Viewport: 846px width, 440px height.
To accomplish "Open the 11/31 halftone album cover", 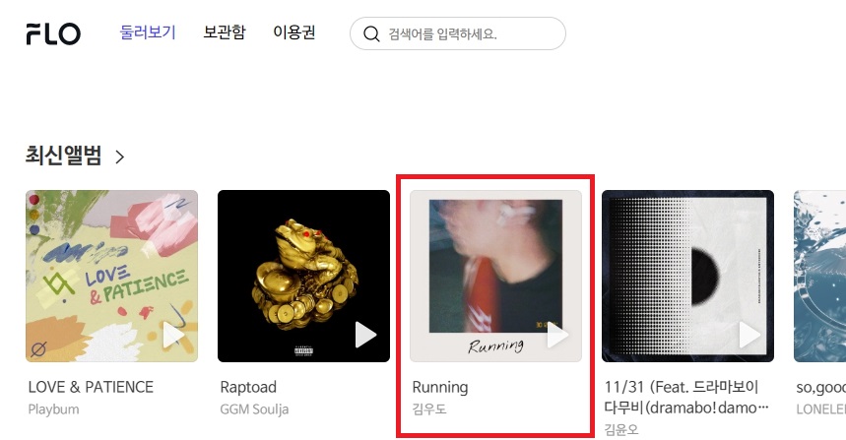I will [x=687, y=276].
